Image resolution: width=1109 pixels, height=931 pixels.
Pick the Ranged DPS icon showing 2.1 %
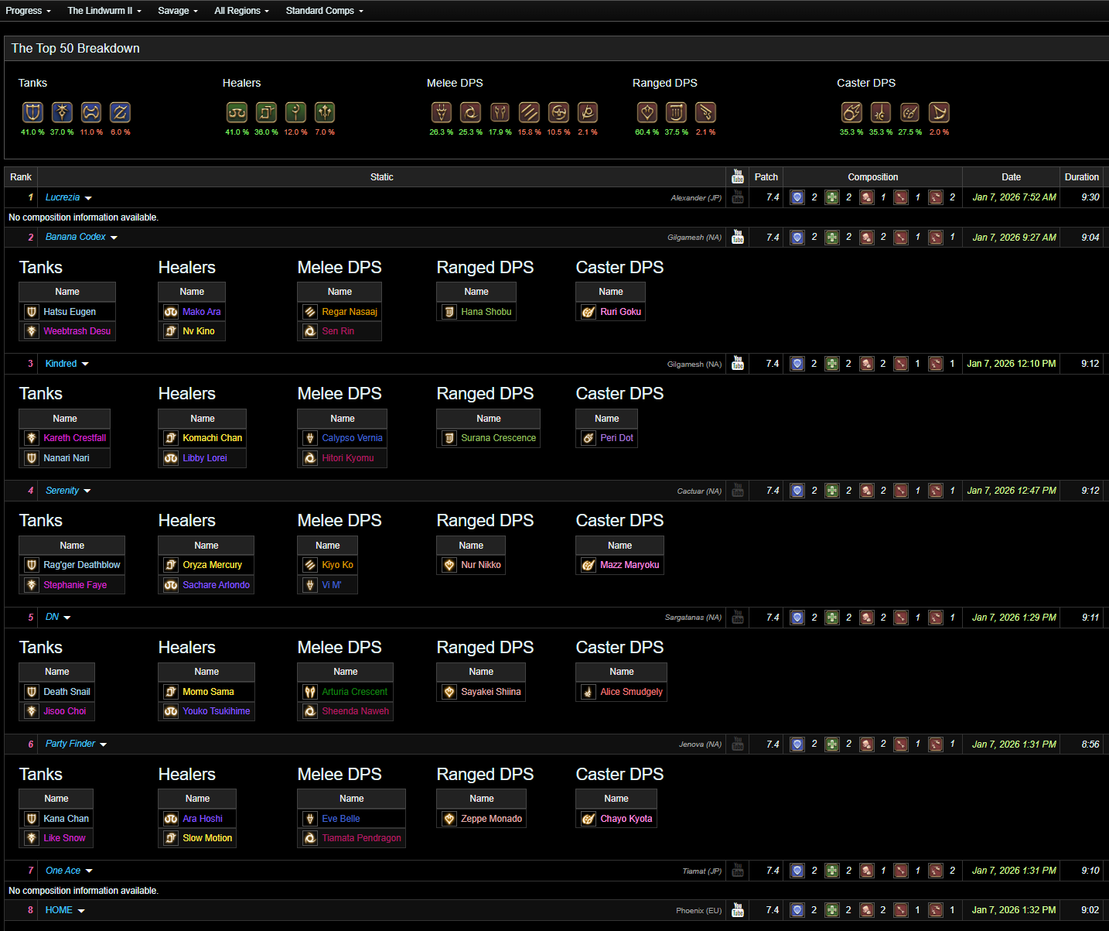click(x=705, y=112)
